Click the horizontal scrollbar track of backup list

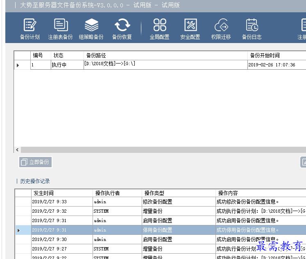click(x=163, y=150)
